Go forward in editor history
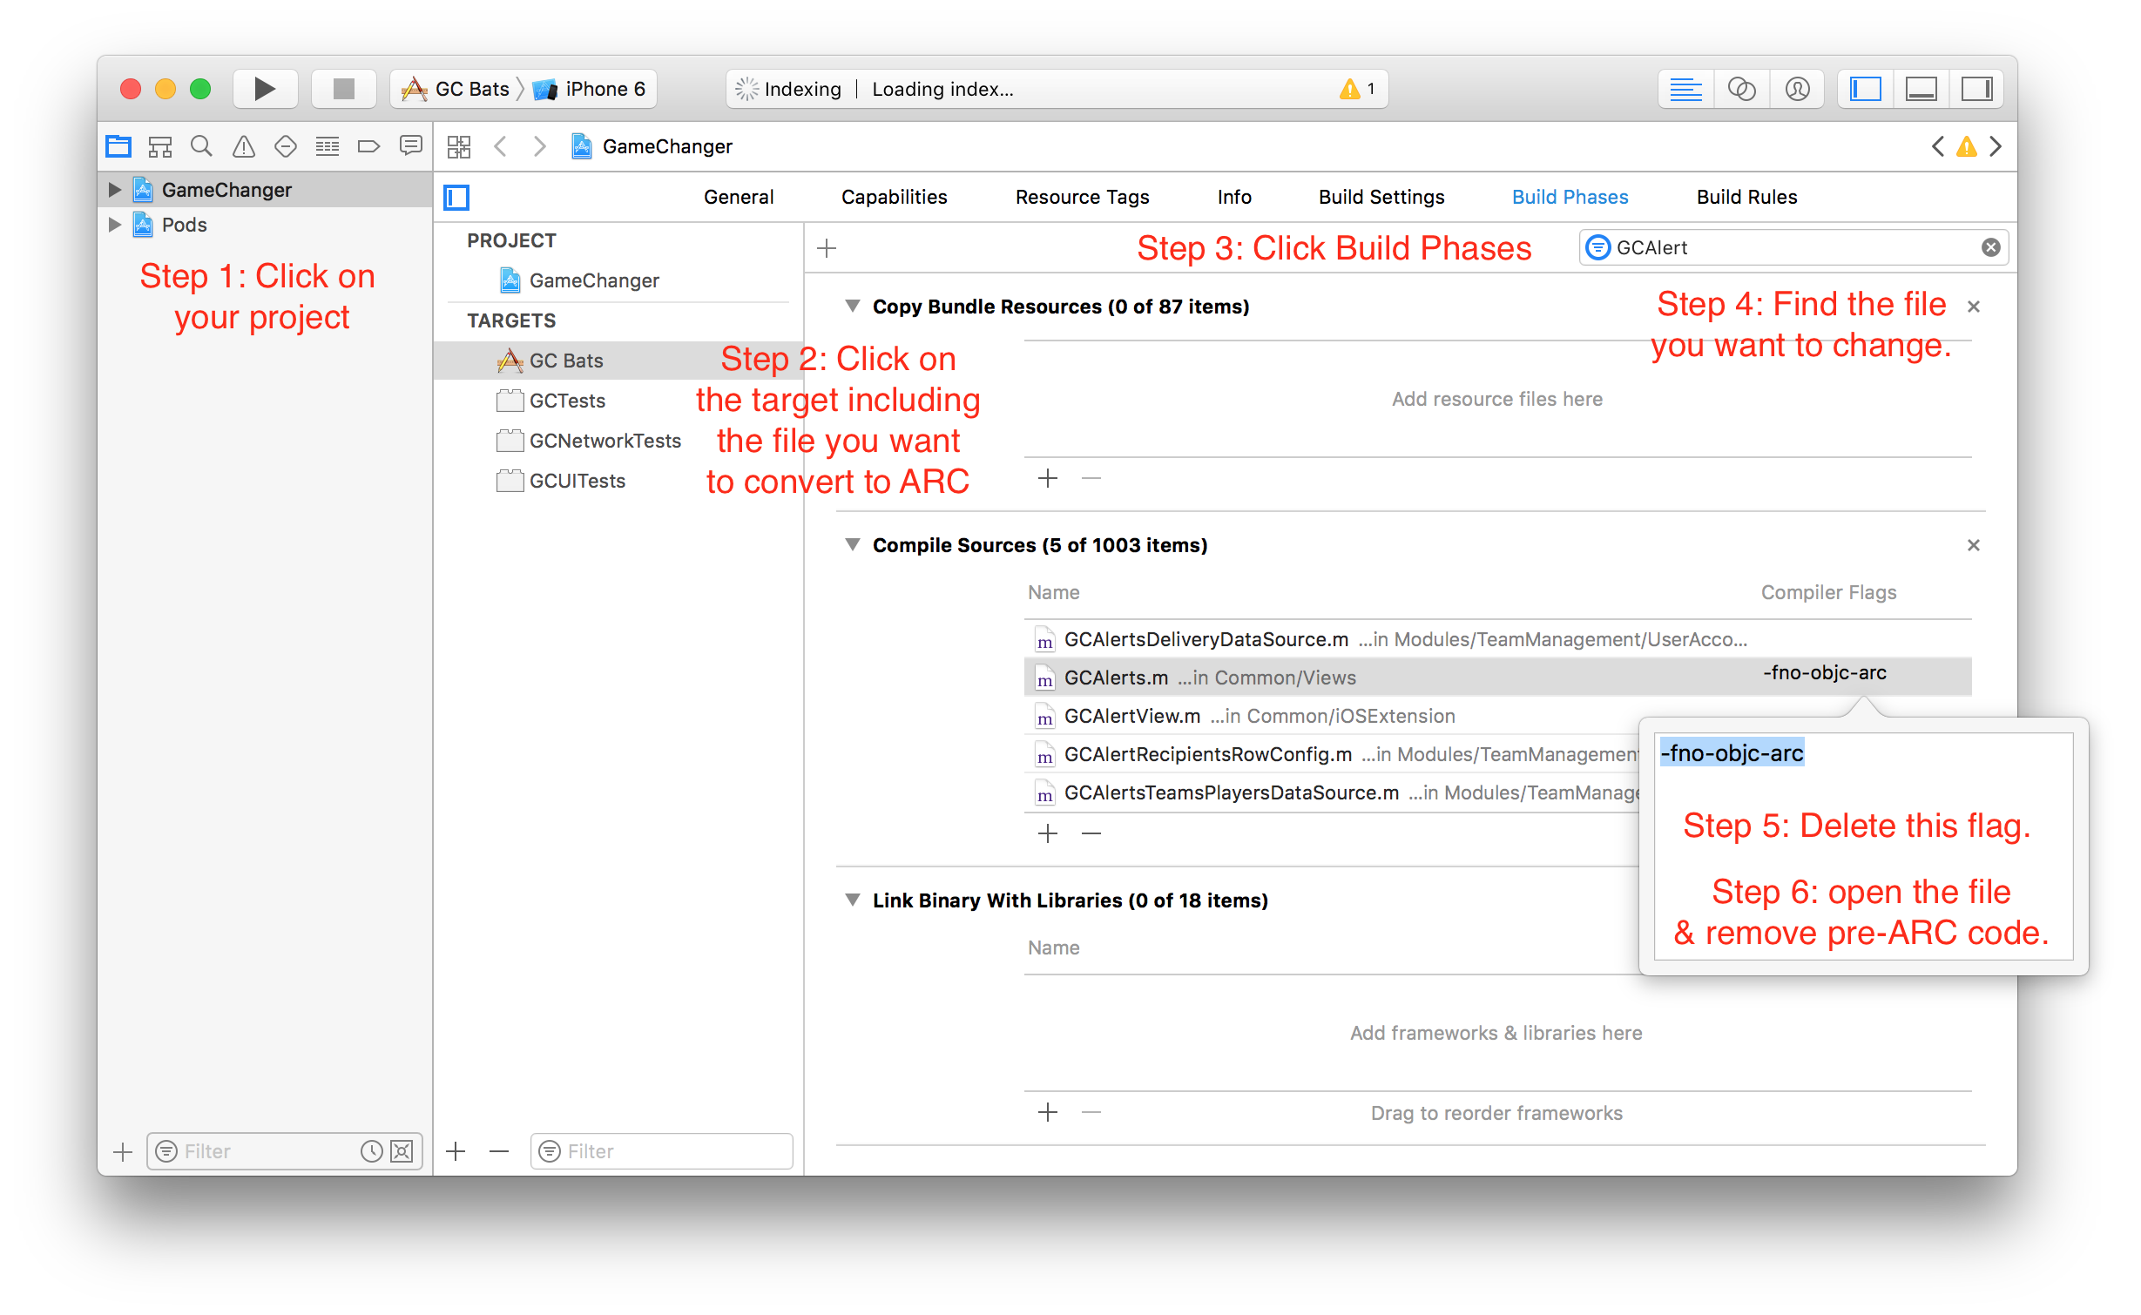 coord(540,146)
